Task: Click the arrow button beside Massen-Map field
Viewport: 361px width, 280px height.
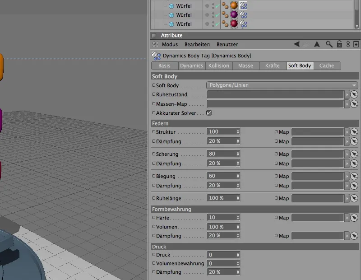Action: [x=347, y=104]
